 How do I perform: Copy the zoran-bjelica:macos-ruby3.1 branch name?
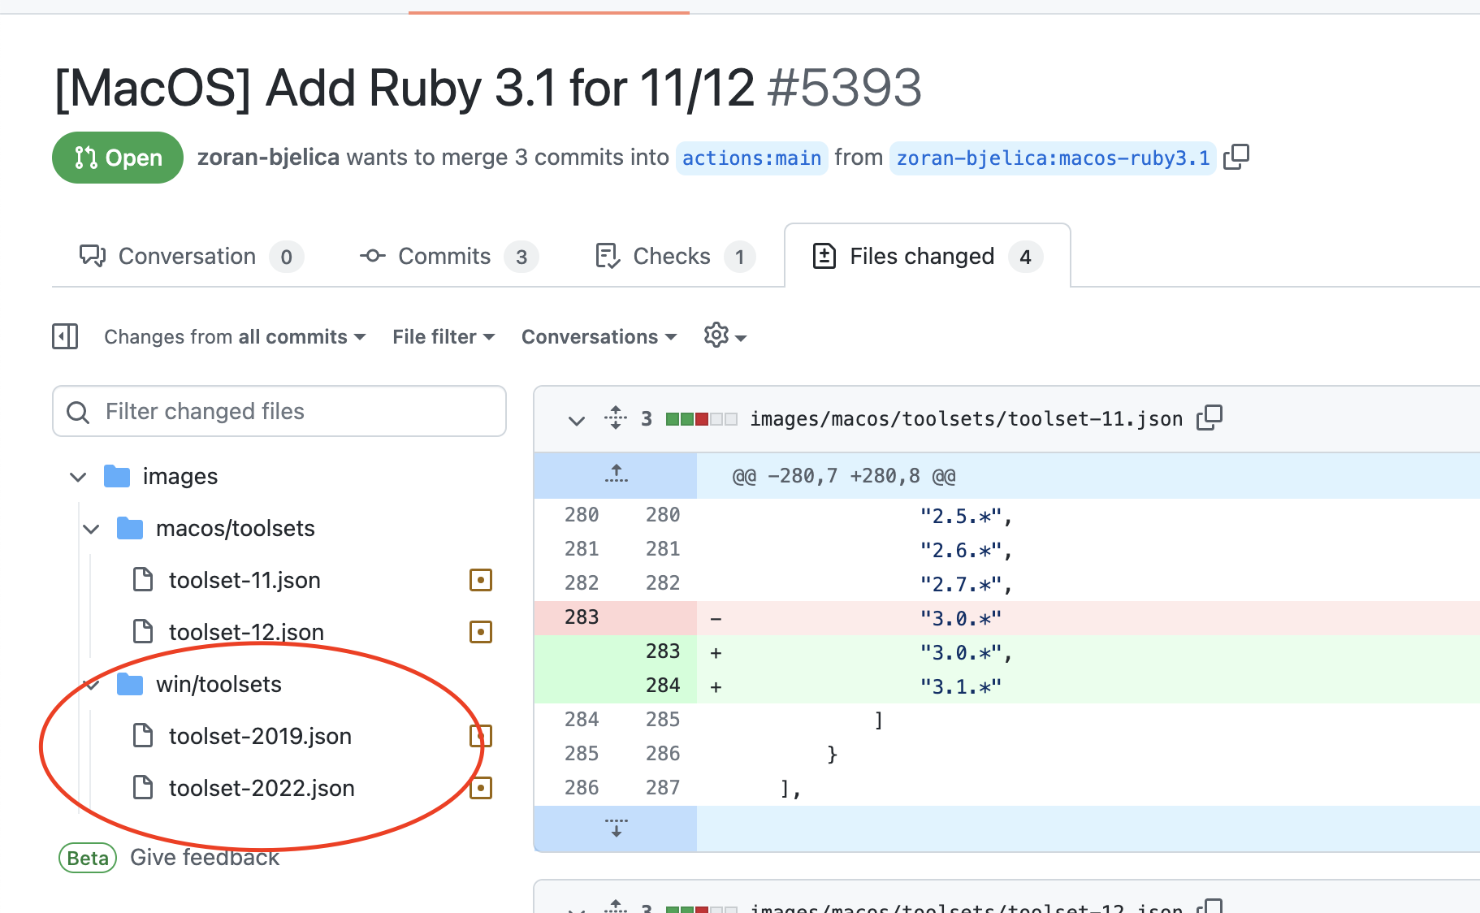pyautogui.click(x=1238, y=157)
